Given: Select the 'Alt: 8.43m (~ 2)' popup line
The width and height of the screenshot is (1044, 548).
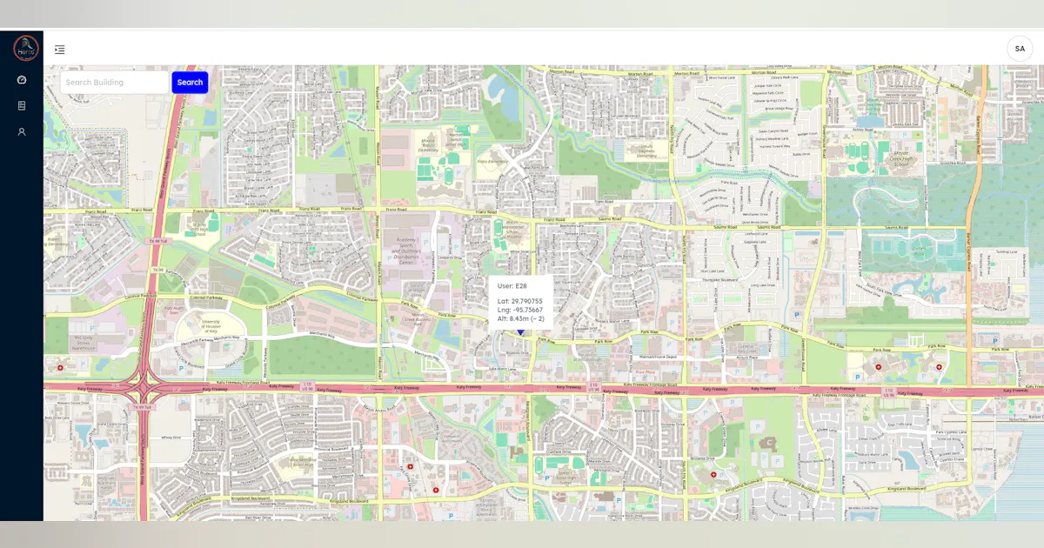Looking at the screenshot, I should click(x=521, y=318).
